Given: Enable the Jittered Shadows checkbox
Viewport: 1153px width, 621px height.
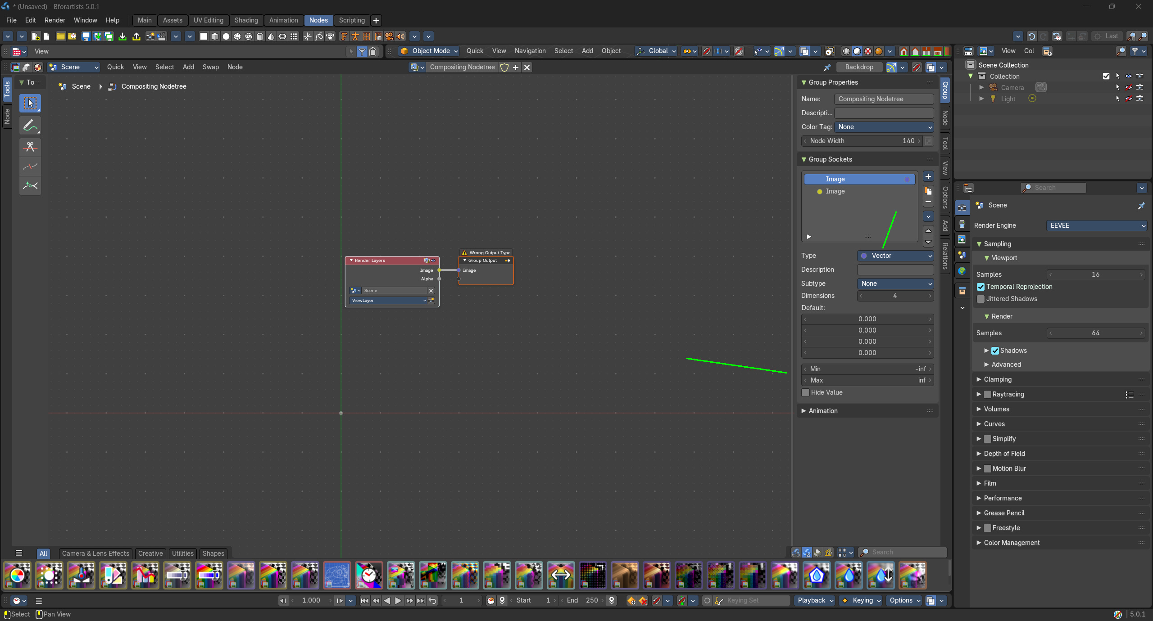Looking at the screenshot, I should (x=981, y=299).
